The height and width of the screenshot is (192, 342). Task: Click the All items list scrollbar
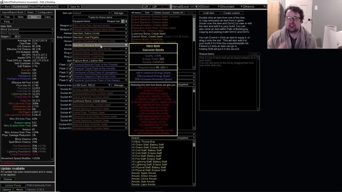point(194,42)
